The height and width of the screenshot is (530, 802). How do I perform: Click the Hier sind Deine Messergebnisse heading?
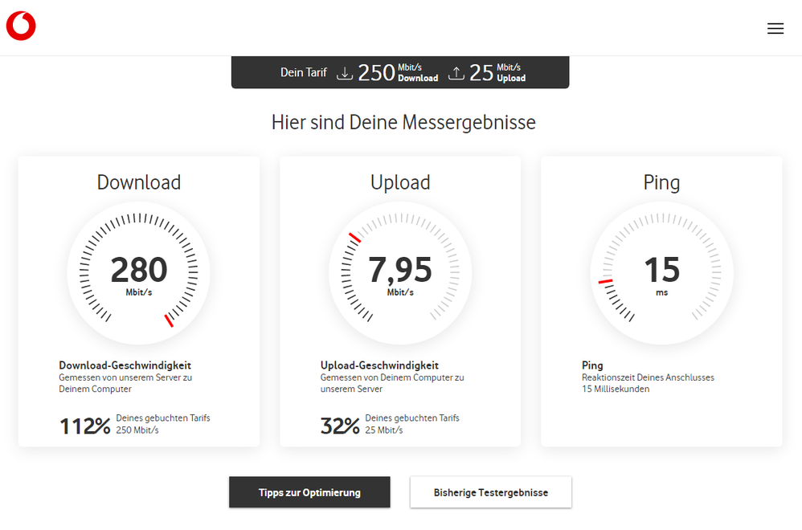pos(403,122)
